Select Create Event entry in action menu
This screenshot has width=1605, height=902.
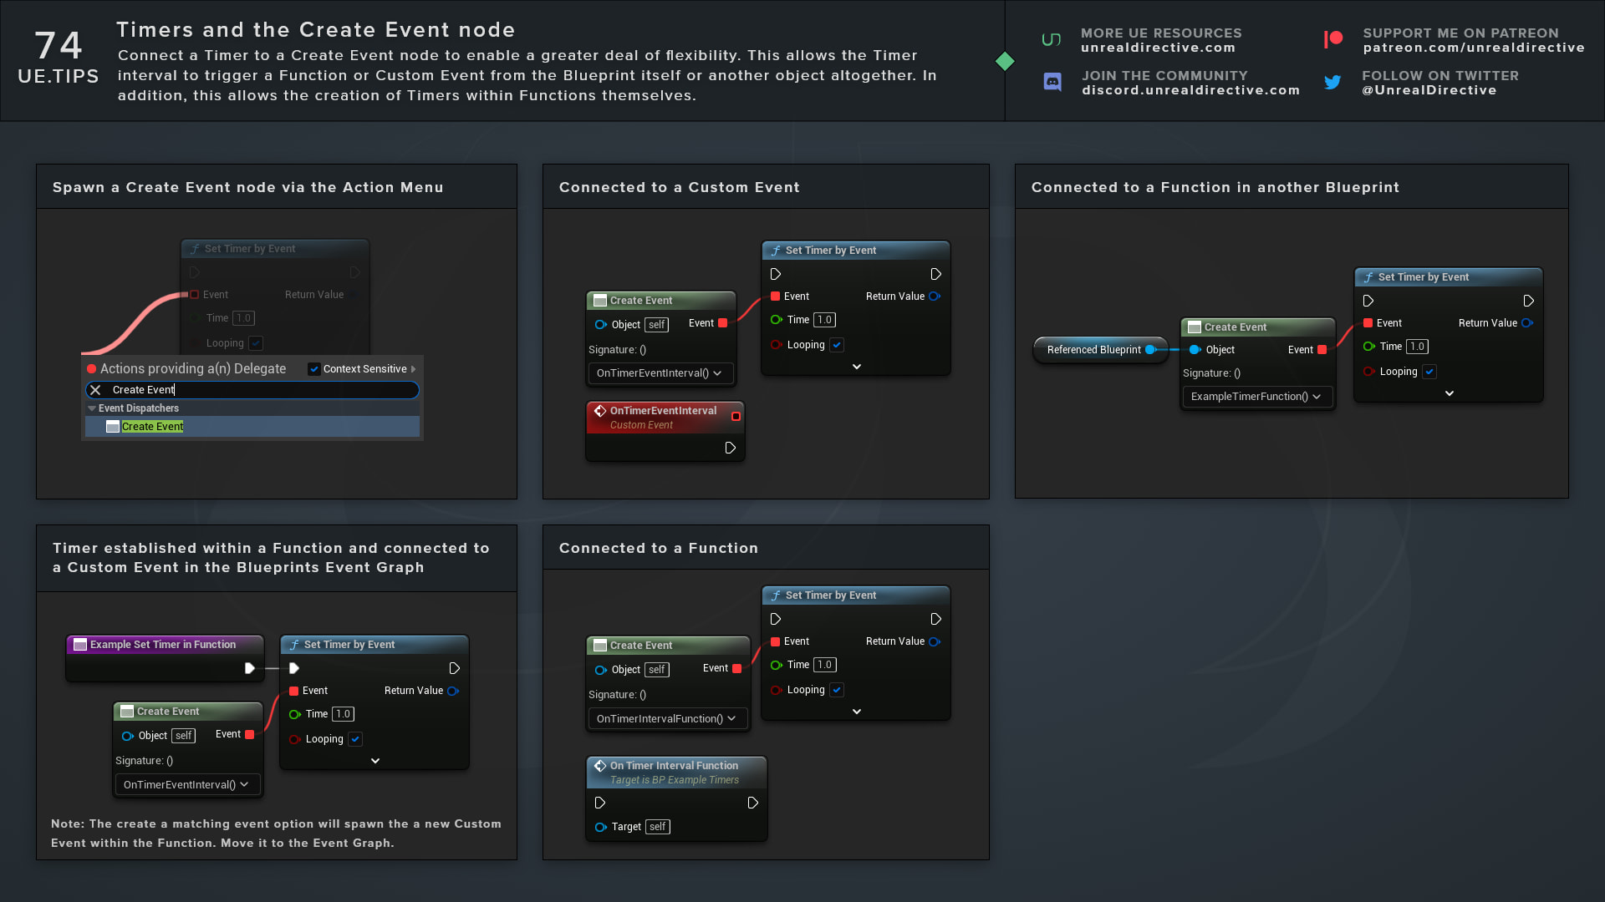153,427
